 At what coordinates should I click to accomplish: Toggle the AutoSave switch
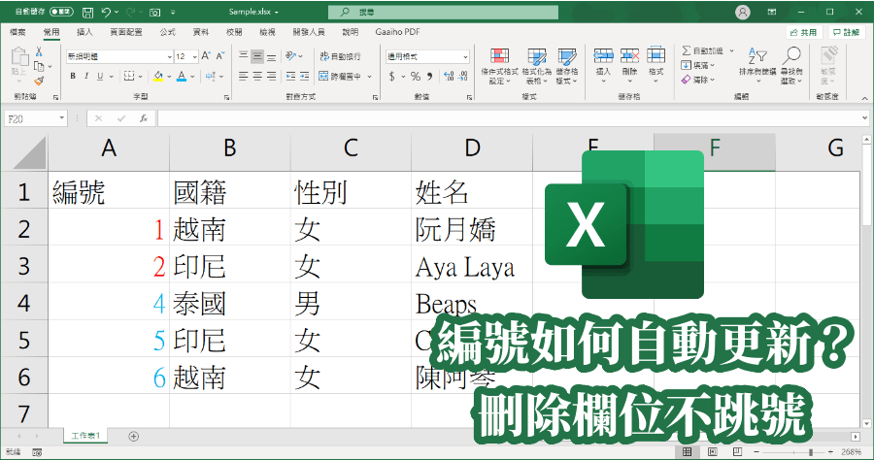(61, 12)
